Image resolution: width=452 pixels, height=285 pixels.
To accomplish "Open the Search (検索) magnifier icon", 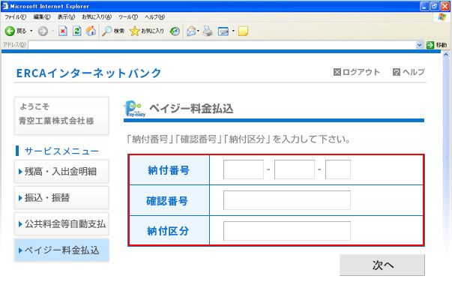I will click(x=107, y=31).
